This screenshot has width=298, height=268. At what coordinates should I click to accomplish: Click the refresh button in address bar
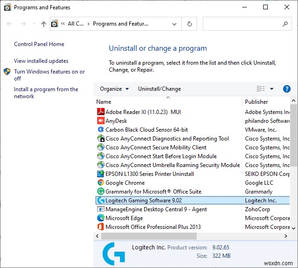point(189,24)
